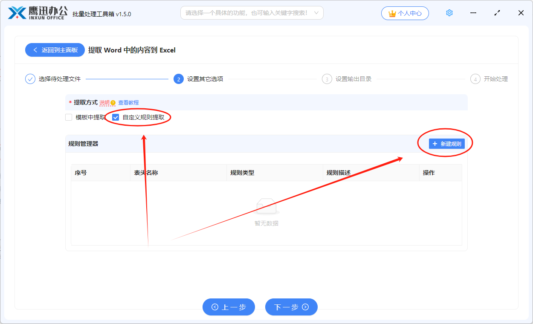Screen dimensions: 533x324
Task: Switch to the 设置输出目录 step
Action: pos(352,79)
